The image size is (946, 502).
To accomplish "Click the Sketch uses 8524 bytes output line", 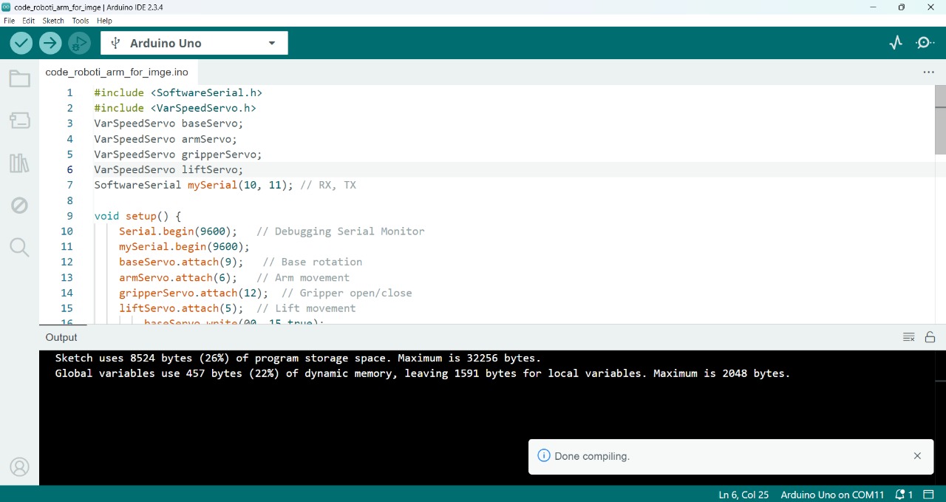I will tap(299, 358).
